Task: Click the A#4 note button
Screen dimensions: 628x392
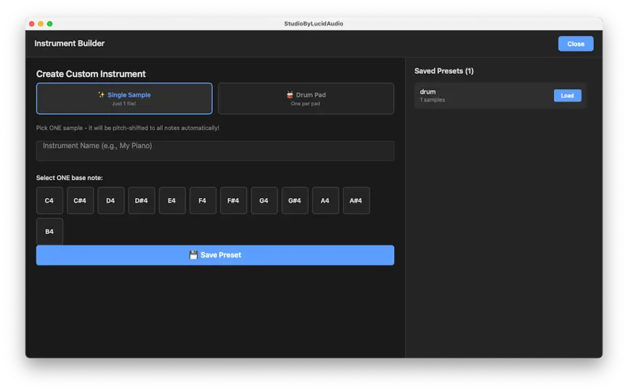Action: click(356, 200)
